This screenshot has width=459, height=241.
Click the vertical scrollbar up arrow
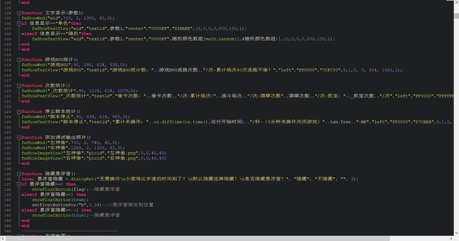[456, 3]
